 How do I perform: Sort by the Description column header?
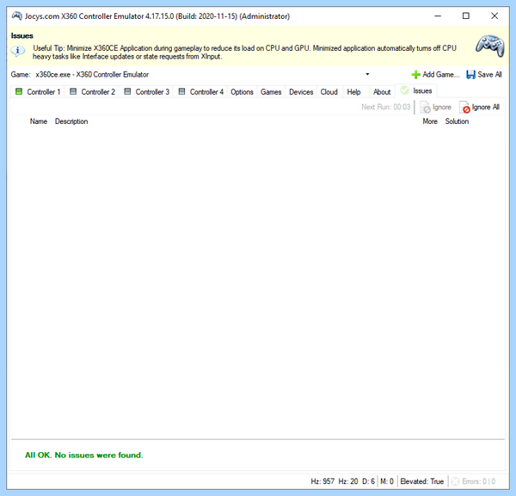point(71,121)
